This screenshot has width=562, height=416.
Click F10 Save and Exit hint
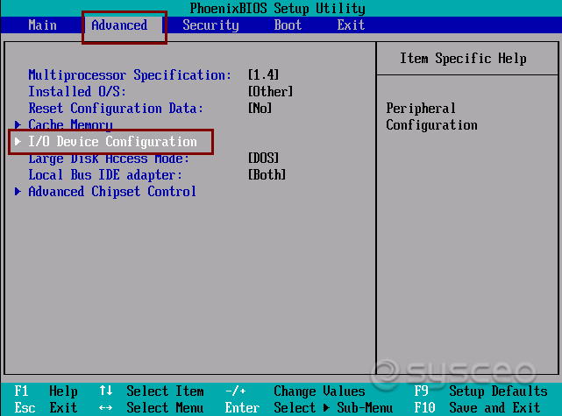point(477,408)
